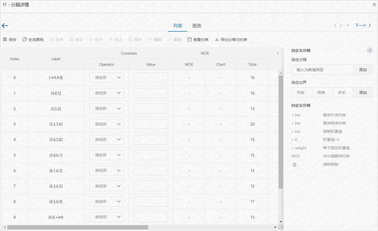Click the Index column header
The image size is (378, 231).
tap(14, 59)
